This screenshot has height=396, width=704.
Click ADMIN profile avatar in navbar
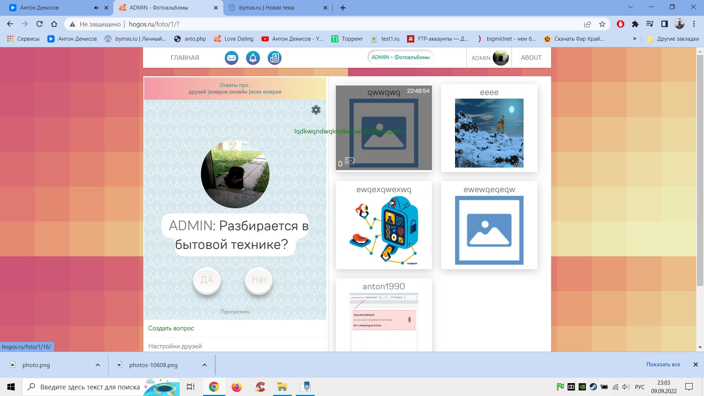[x=500, y=58]
